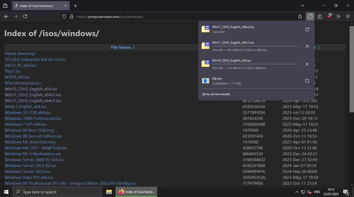
Task: Close the downloads panel via toolbar button
Action: coord(310,16)
